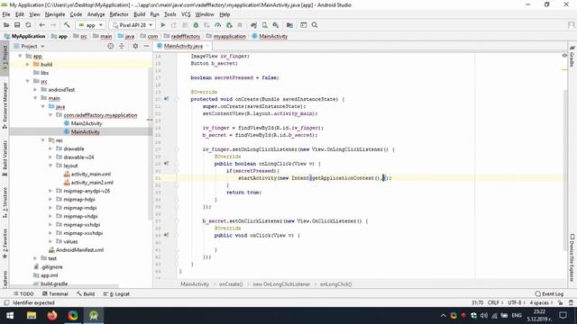
Task: Click the Profile app gauge icon
Action: [218, 25]
